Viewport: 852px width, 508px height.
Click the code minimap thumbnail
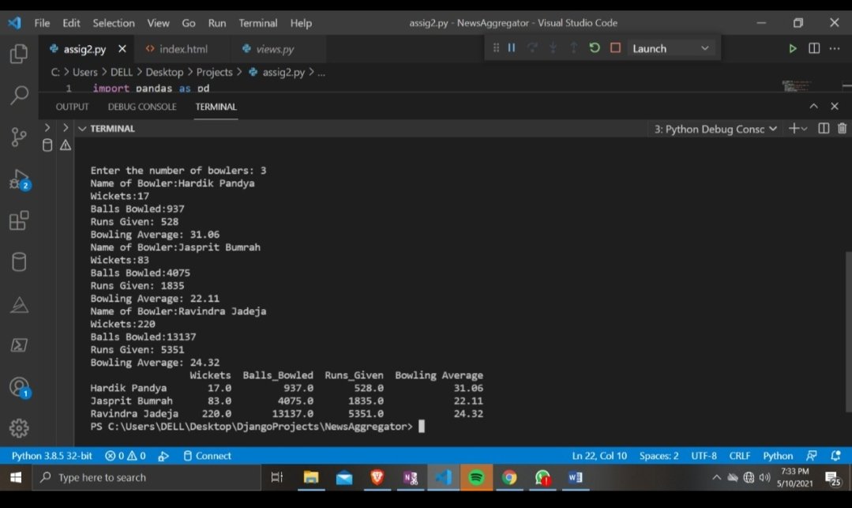coord(796,86)
